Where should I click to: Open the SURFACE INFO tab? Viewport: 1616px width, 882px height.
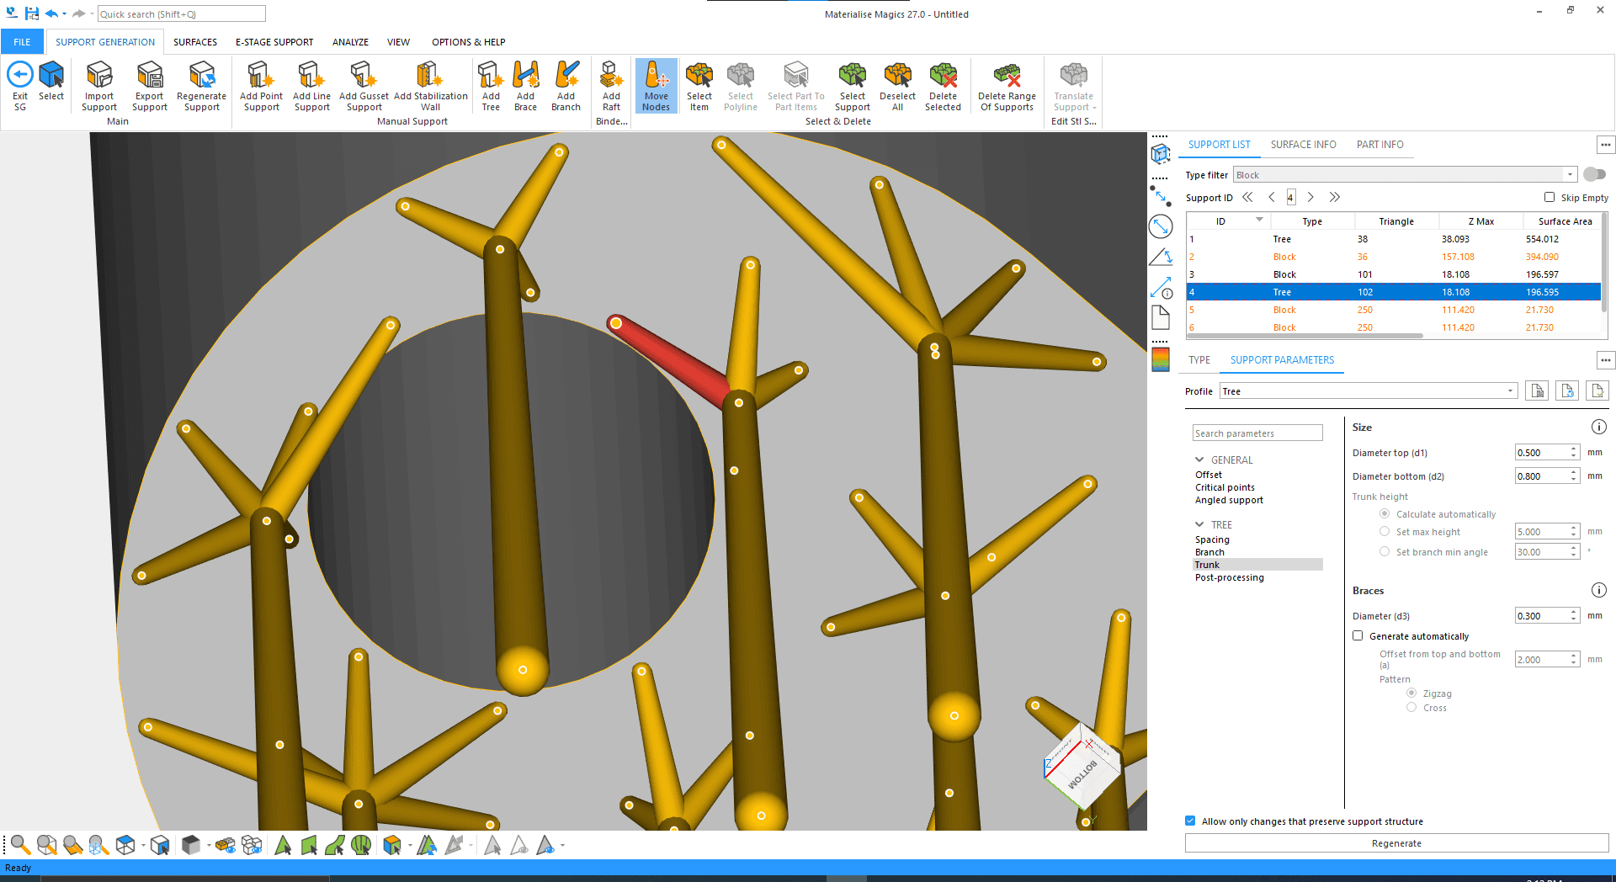[x=1303, y=144]
